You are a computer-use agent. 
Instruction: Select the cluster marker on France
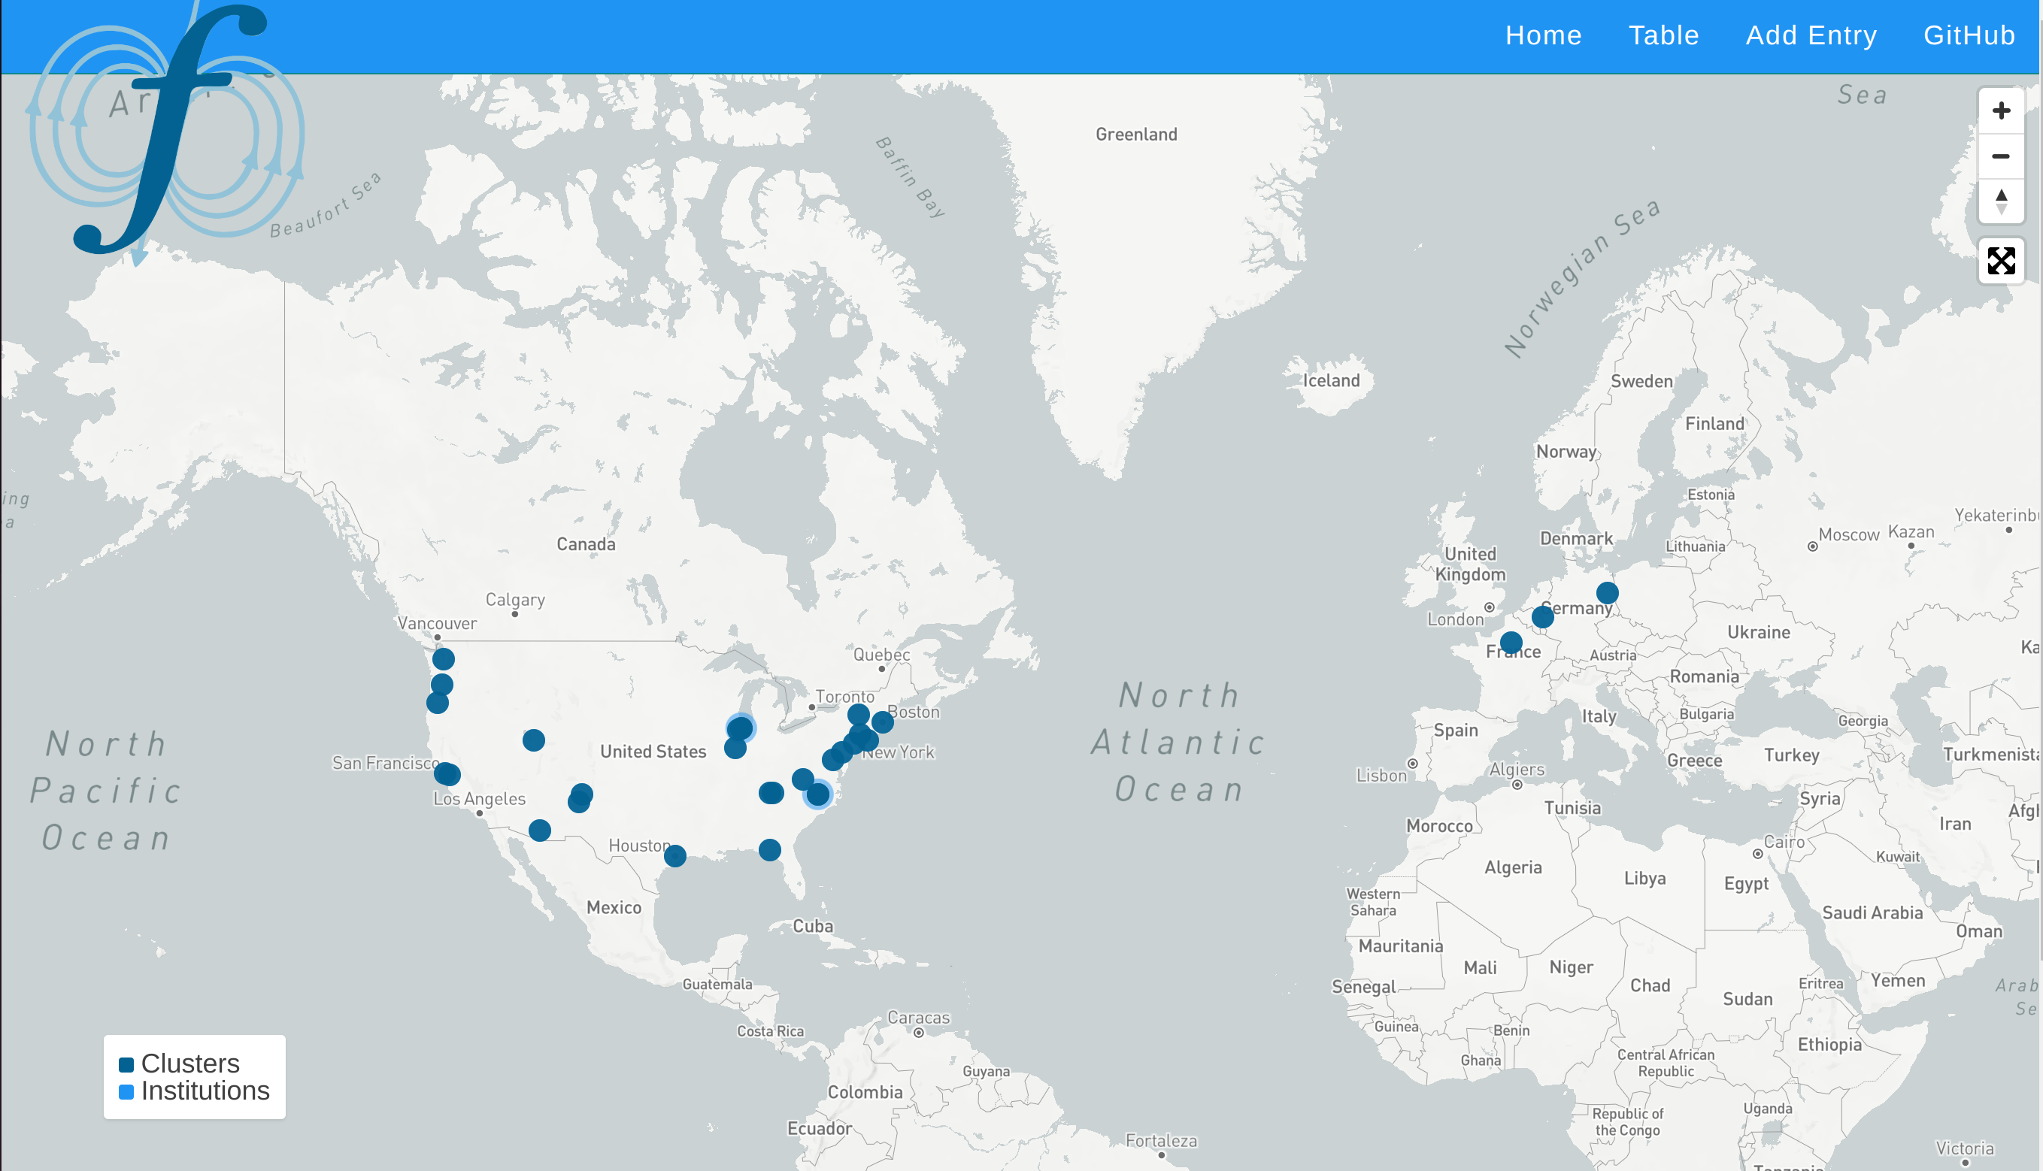1511,643
